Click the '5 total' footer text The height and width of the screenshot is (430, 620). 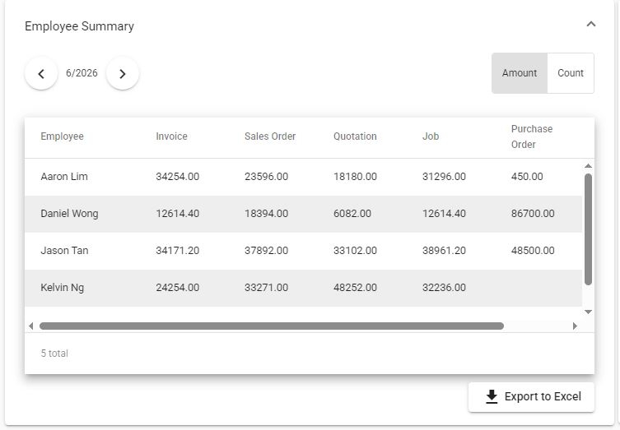54,354
